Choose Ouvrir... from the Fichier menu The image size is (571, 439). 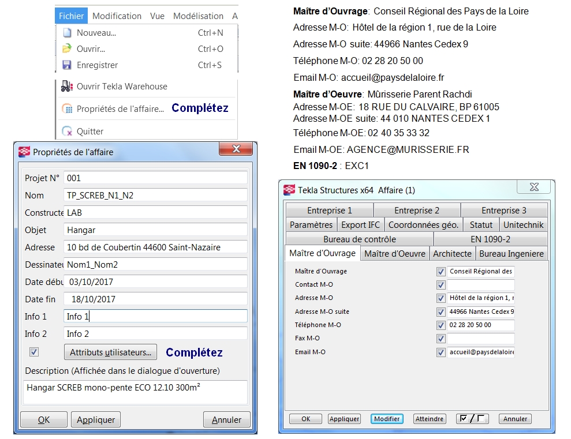coord(147,48)
